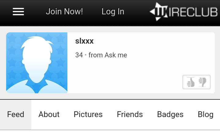
Task: Click the slxxx username heading
Action: [84, 41]
